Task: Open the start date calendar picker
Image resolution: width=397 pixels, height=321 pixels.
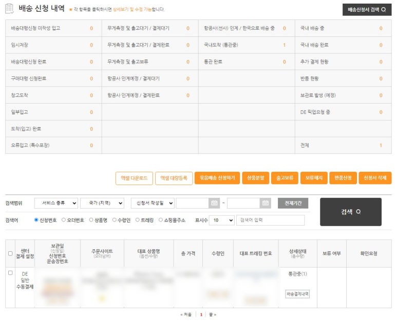Action: click(215, 204)
